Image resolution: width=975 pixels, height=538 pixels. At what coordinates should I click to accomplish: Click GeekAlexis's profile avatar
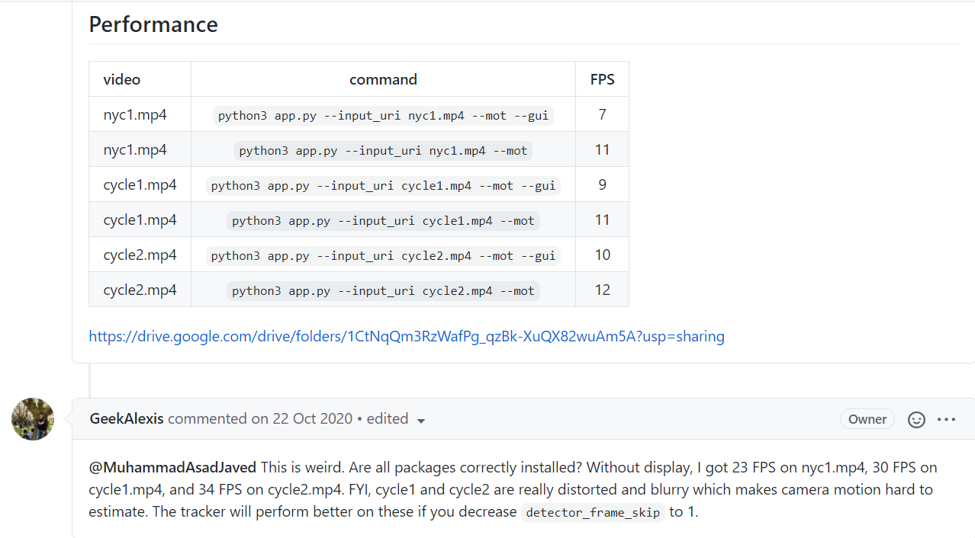(32, 418)
